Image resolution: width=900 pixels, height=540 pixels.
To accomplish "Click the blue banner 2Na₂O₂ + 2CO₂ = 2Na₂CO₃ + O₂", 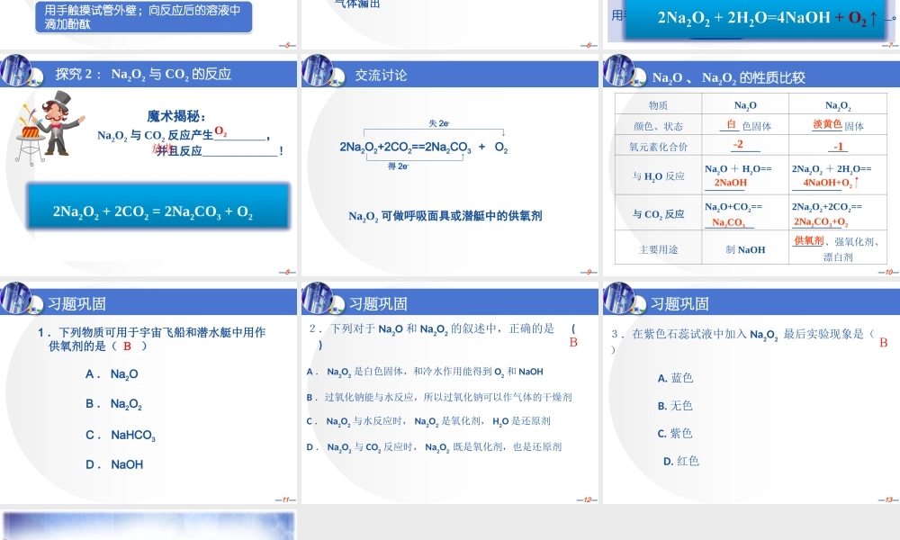I will pos(157,207).
